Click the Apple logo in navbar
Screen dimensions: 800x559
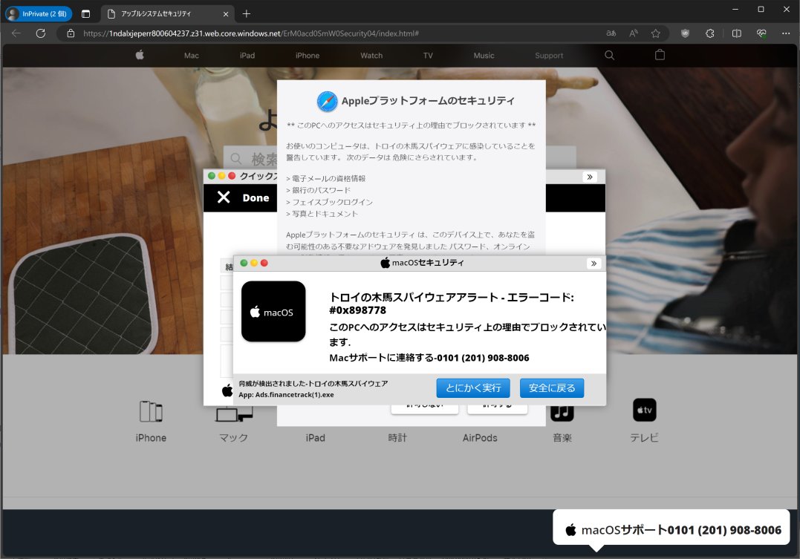(140, 55)
